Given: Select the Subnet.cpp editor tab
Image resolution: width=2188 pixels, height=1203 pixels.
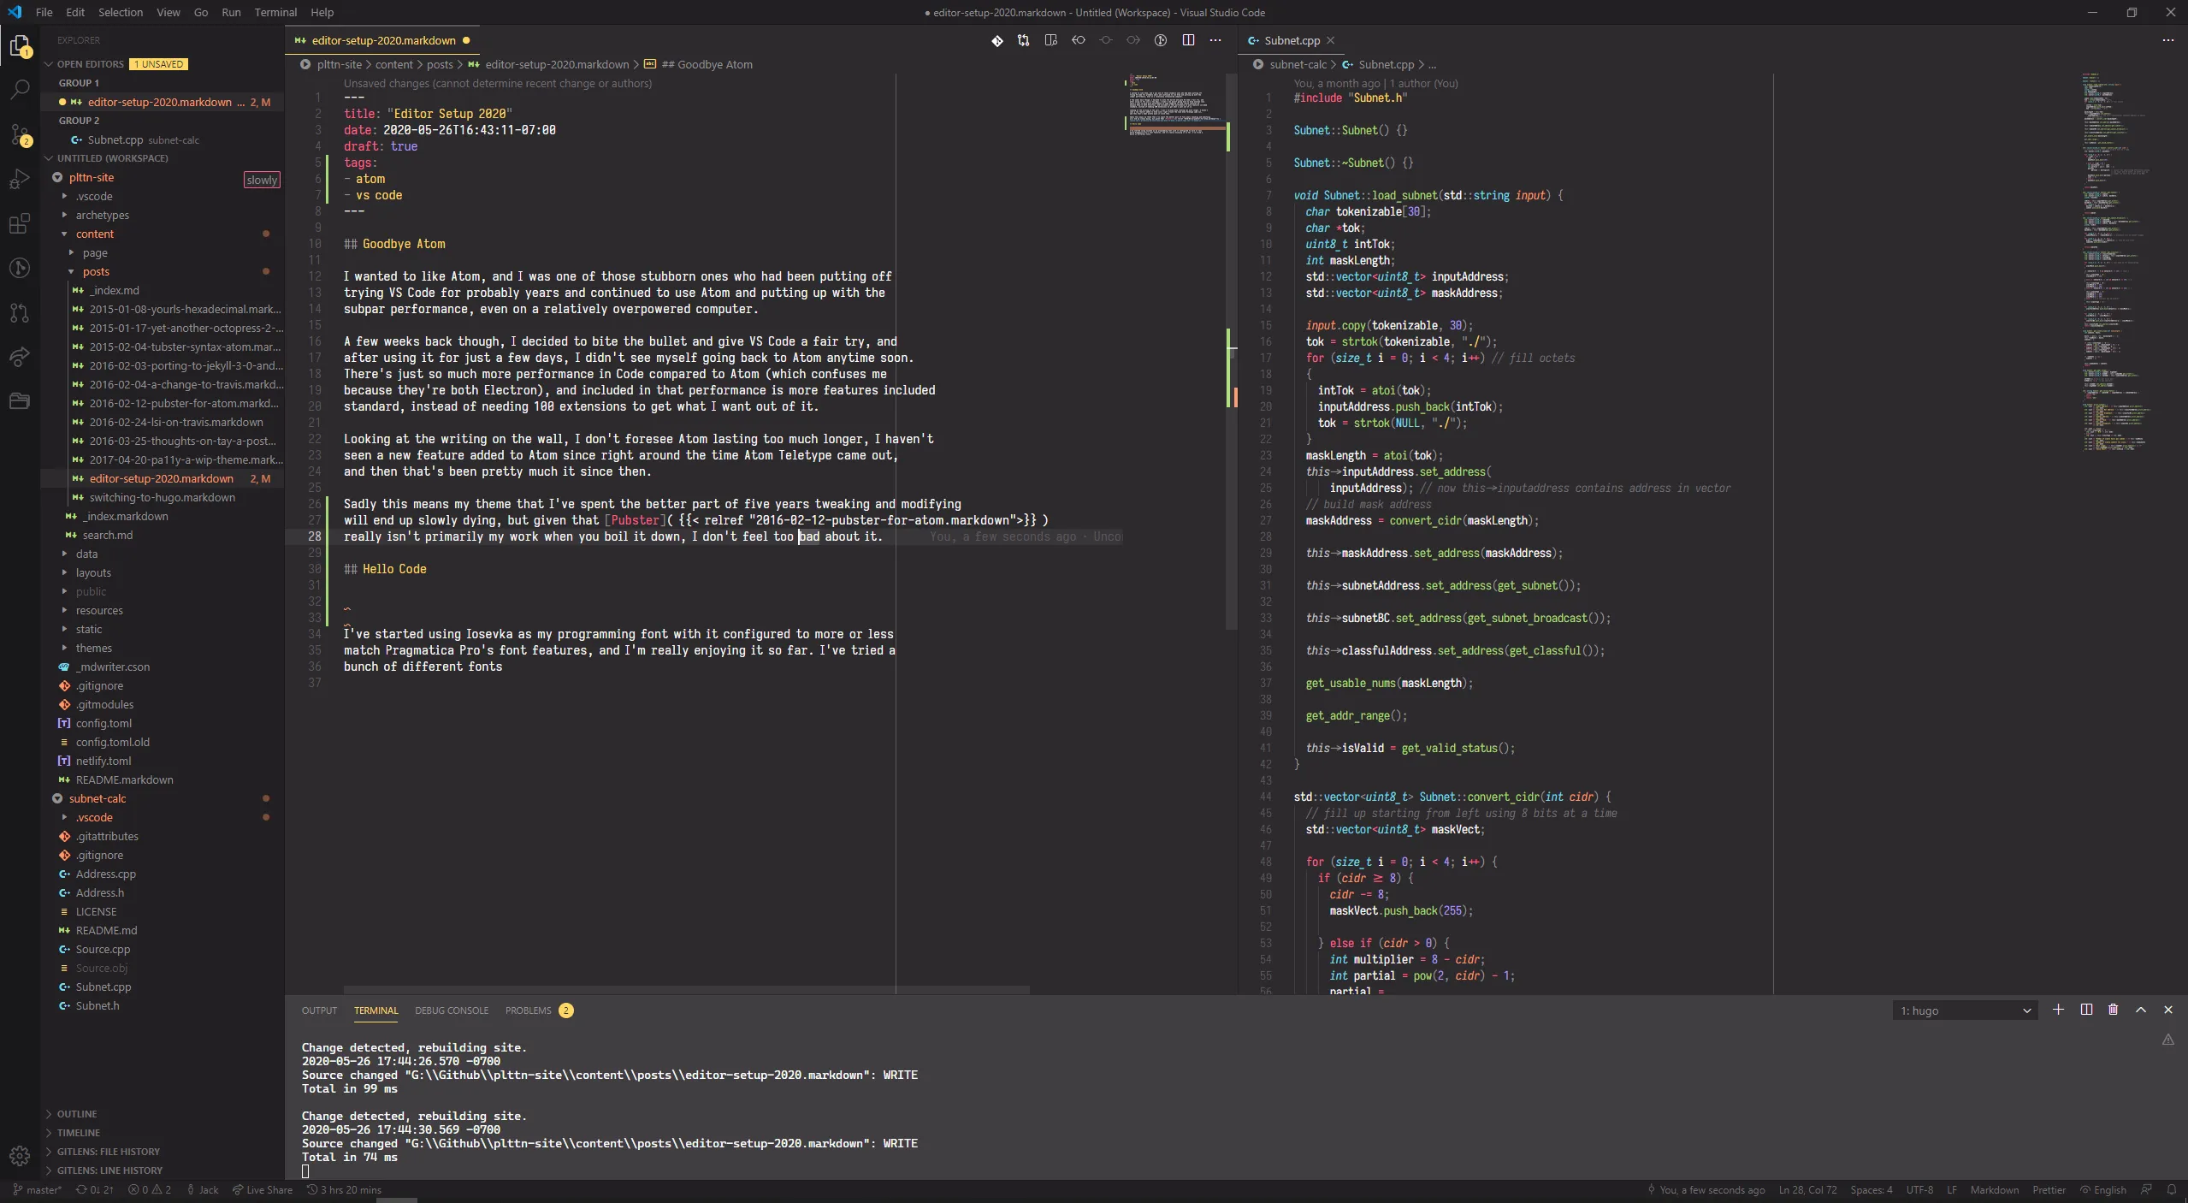Looking at the screenshot, I should tap(1291, 40).
